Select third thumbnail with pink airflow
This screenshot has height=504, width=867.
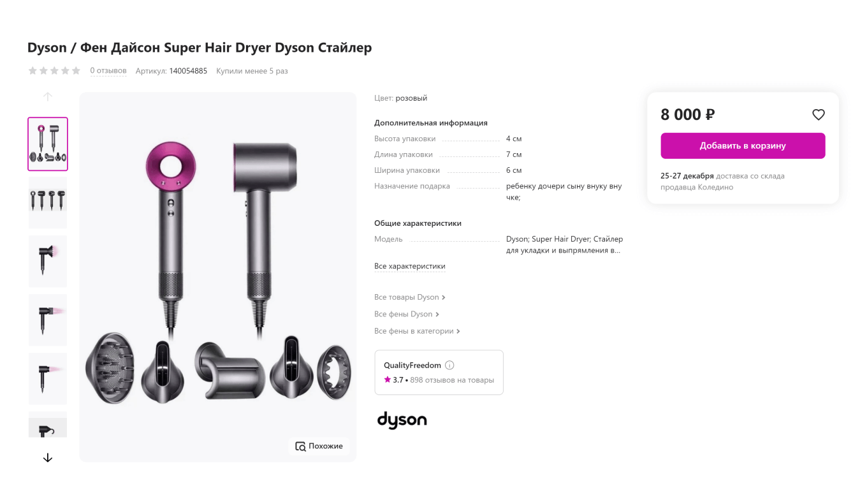(48, 261)
